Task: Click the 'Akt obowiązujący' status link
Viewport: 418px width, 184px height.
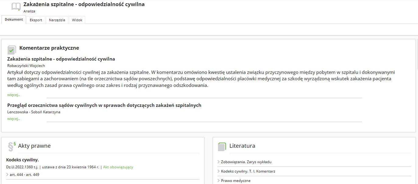Action: [118, 167]
